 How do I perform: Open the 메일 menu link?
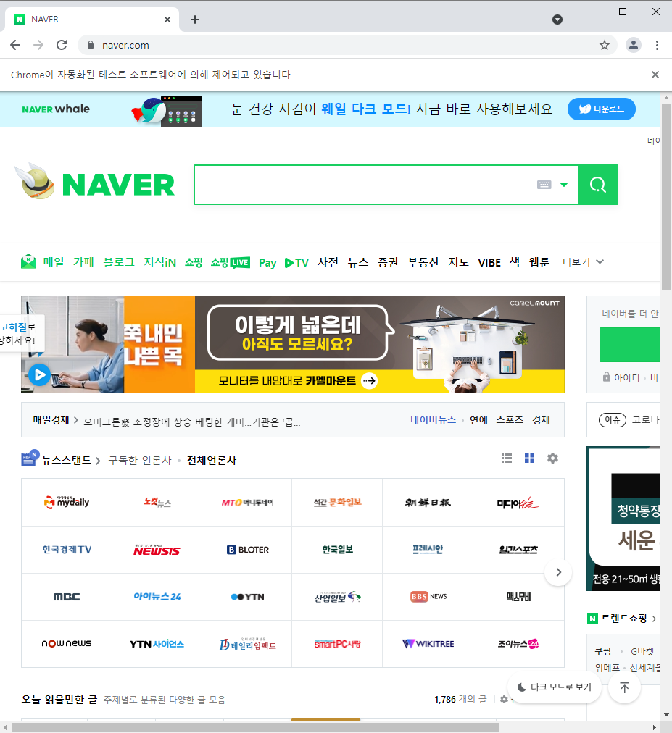(x=54, y=262)
